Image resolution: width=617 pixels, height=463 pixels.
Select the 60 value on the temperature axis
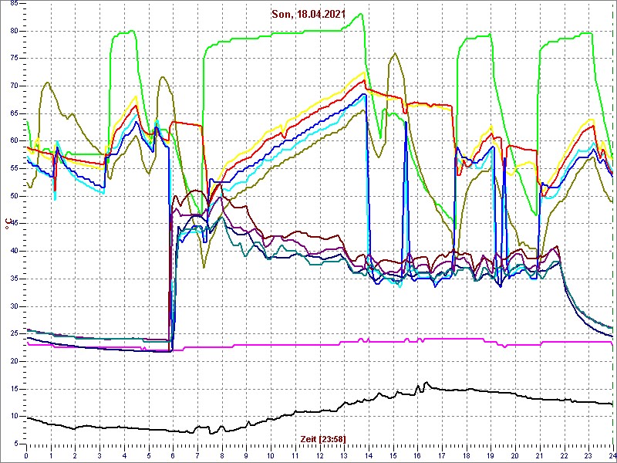[15, 141]
